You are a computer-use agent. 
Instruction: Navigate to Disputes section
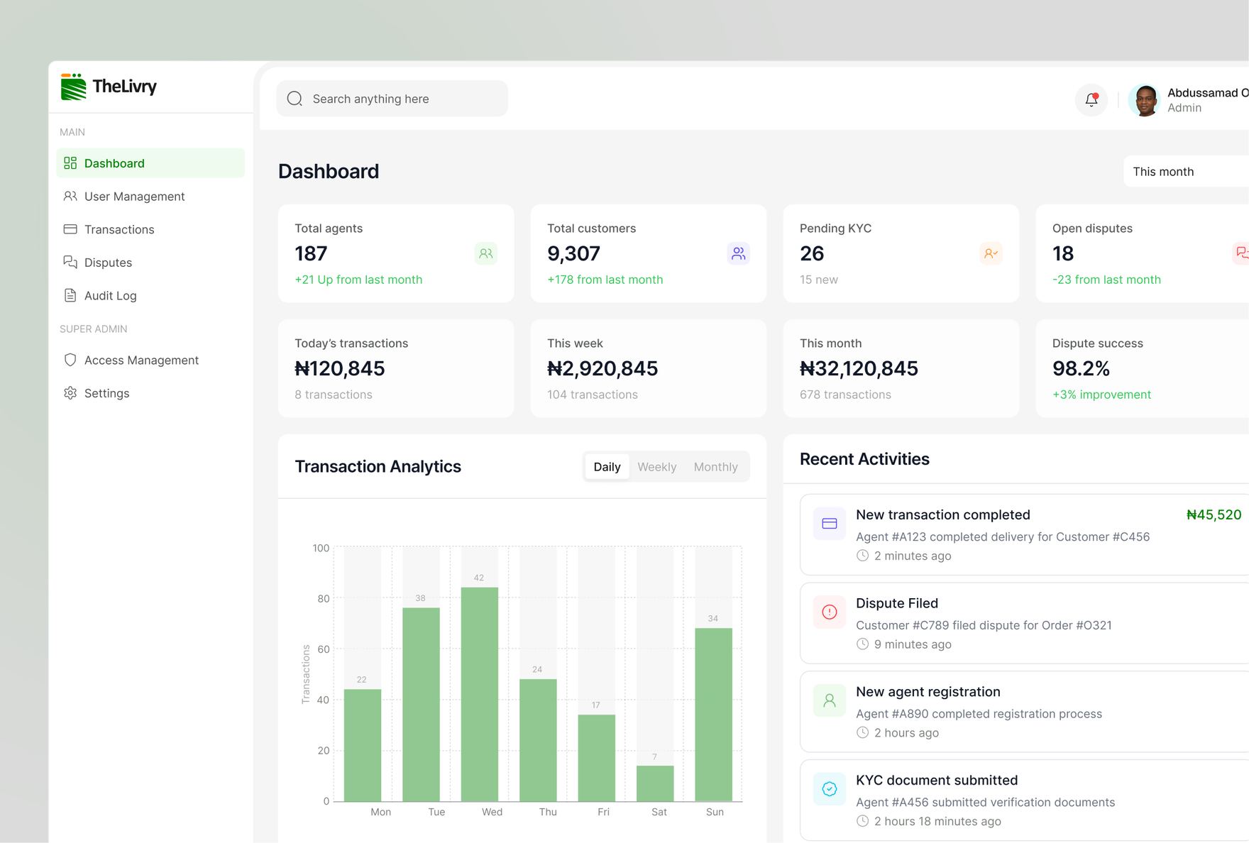[x=150, y=263]
